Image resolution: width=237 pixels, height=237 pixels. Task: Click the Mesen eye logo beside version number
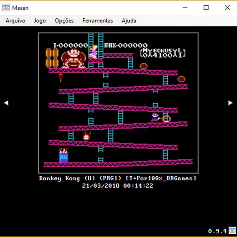click(232, 230)
